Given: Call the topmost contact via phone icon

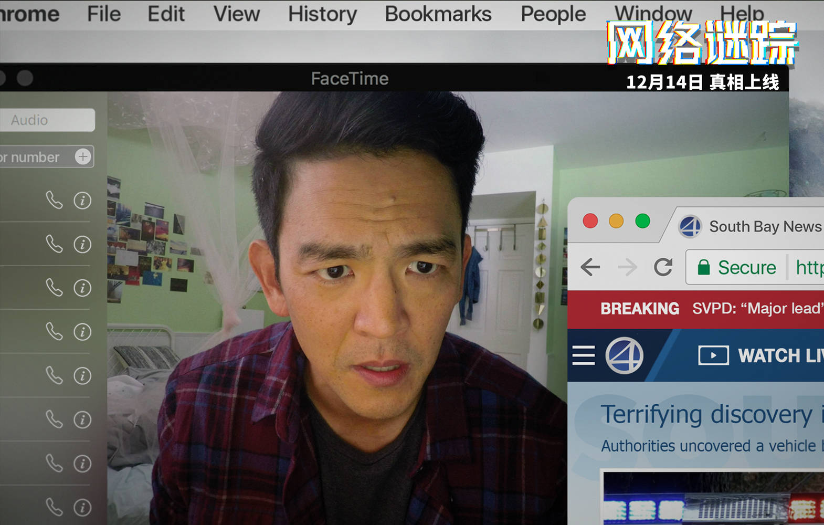Looking at the screenshot, I should [54, 200].
